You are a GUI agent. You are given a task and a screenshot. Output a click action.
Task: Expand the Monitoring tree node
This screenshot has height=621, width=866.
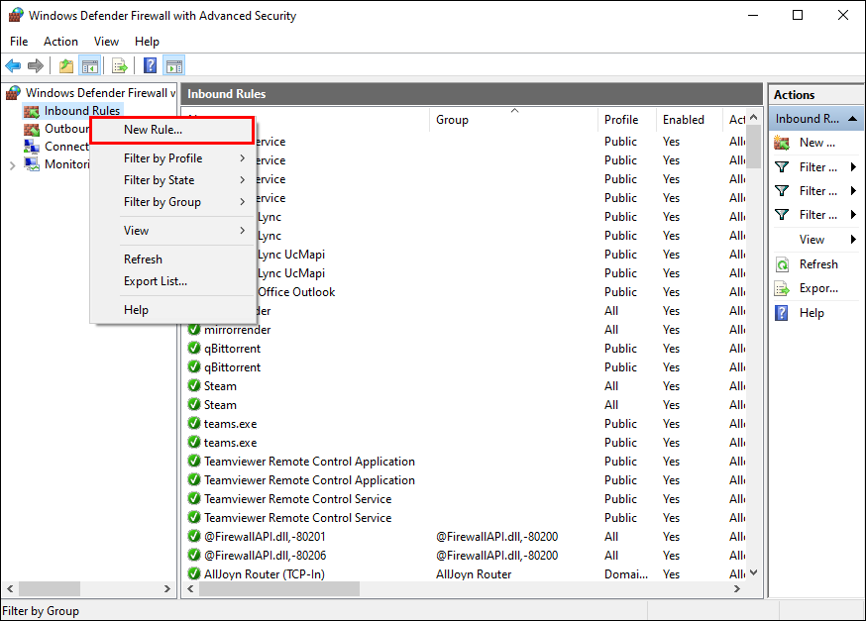coord(12,165)
